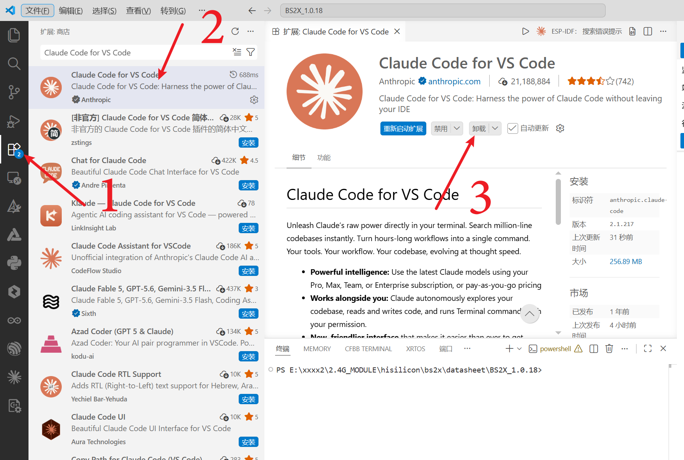Show hidden menu bar items
The height and width of the screenshot is (460, 684).
[x=202, y=11]
